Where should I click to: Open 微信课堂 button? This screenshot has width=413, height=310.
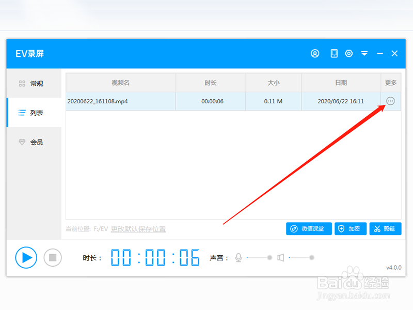(309, 228)
